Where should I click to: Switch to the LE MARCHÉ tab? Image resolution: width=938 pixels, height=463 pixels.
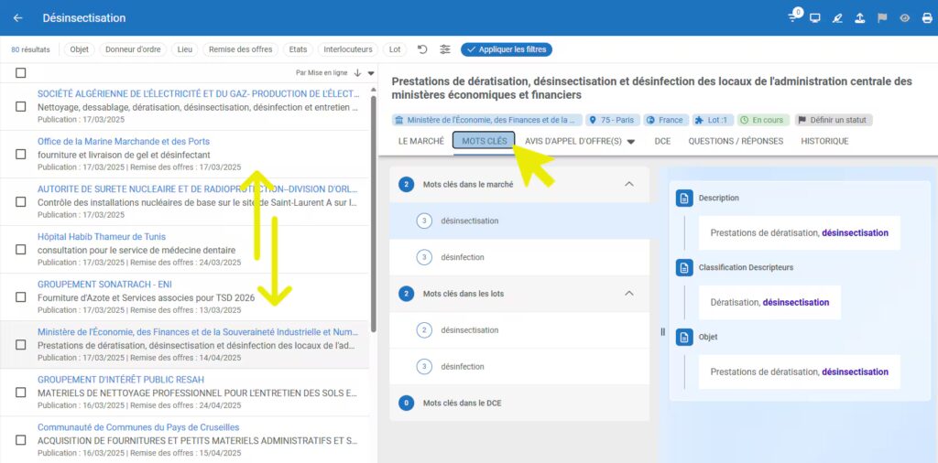421,141
